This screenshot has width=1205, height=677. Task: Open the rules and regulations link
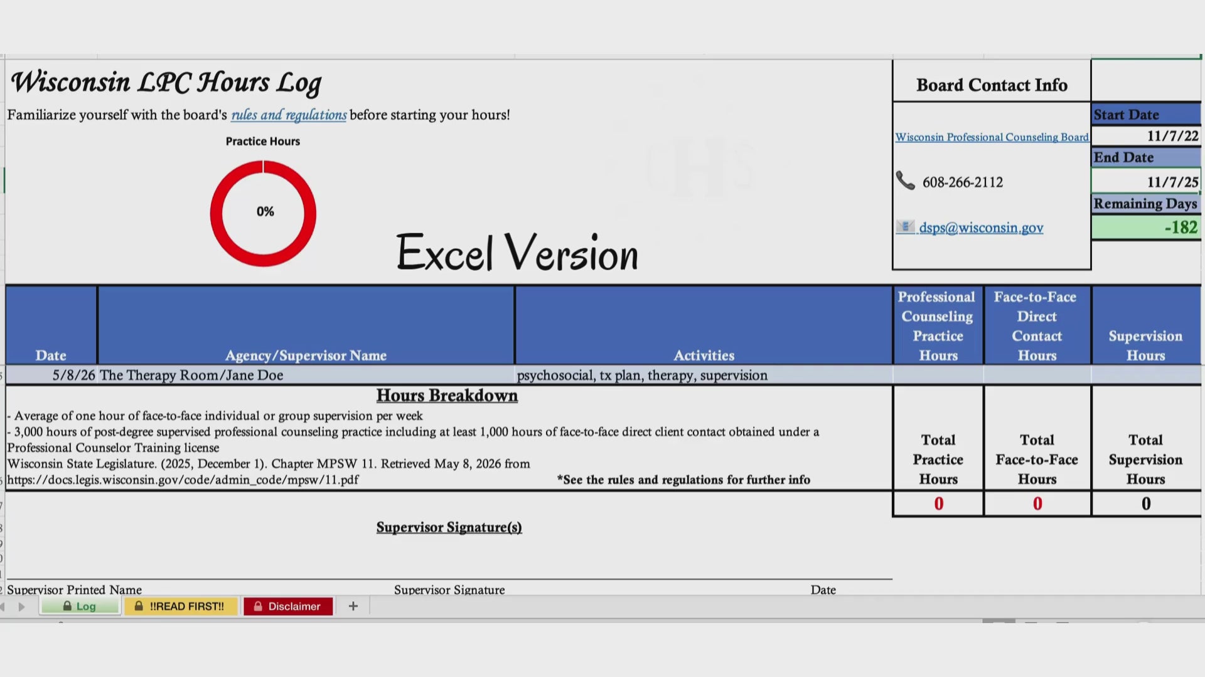(x=289, y=115)
